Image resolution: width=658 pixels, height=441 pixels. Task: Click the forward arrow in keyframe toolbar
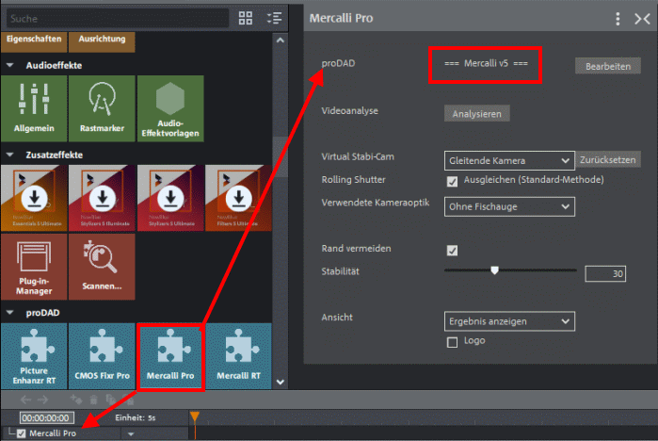(x=42, y=400)
